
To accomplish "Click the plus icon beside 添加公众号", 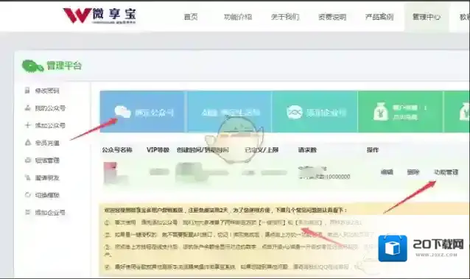I will pos(27,125).
